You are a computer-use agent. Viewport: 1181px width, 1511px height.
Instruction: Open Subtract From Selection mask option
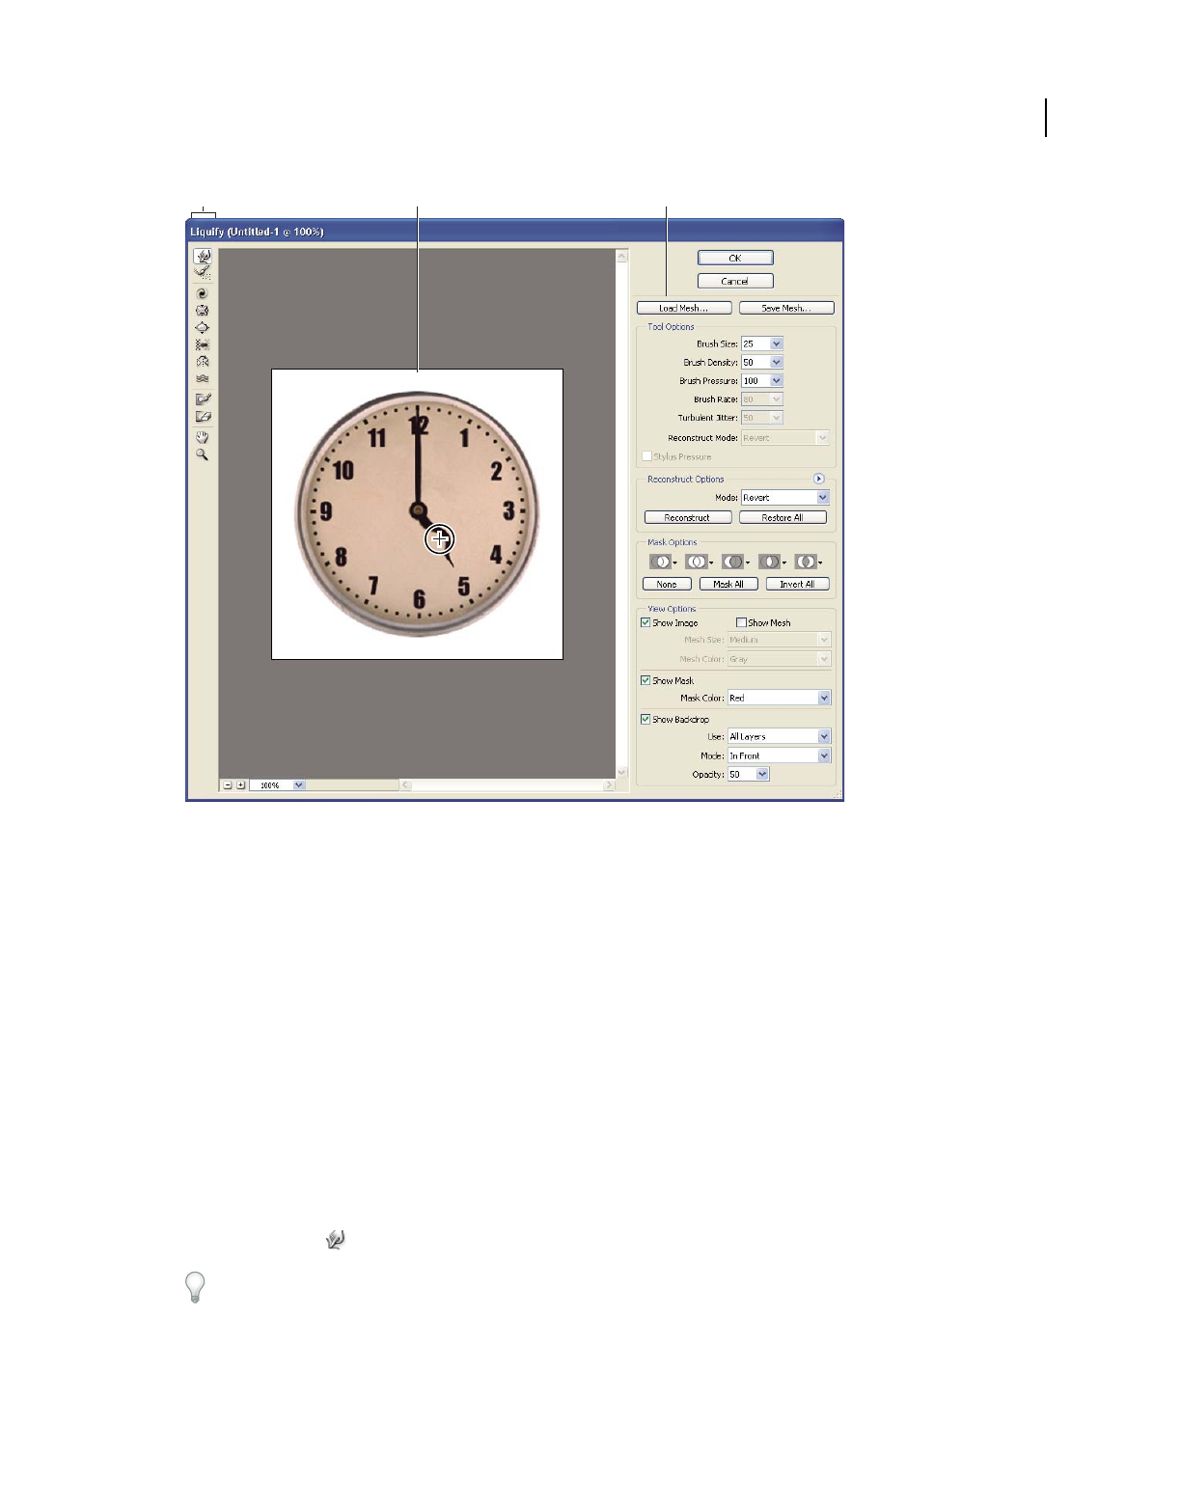pyautogui.click(x=736, y=562)
